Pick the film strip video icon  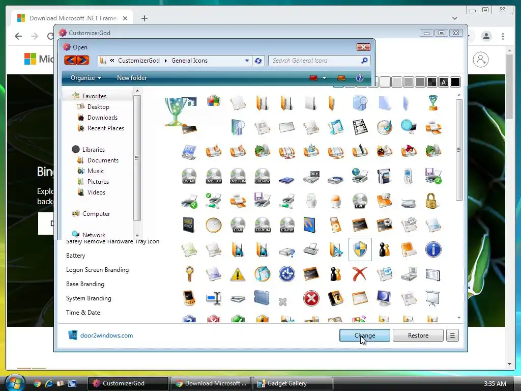click(x=360, y=127)
